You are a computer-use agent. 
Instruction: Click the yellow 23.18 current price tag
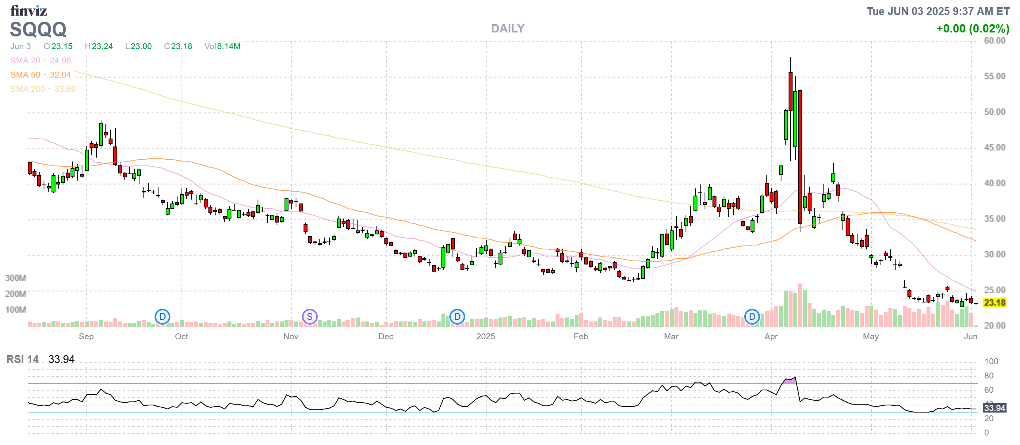click(x=995, y=303)
